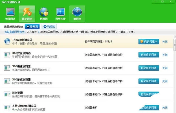Image resolution: width=176 pixels, height=113 pixels.
Task: Click 保护网速中 button for TheWorld浏览器
Action: tap(149, 42)
